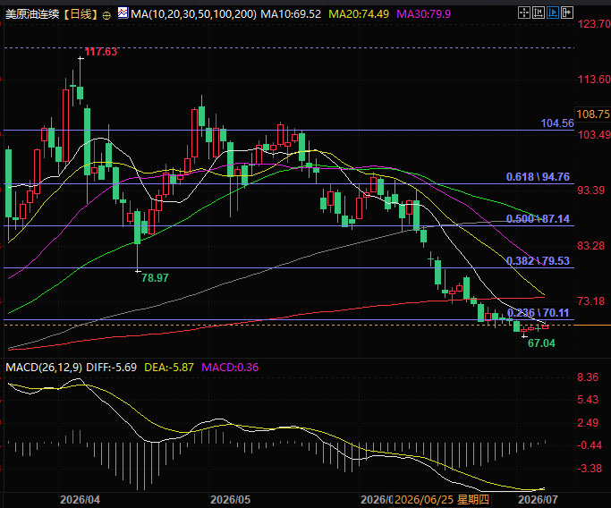The height and width of the screenshot is (508, 611).
Task: Click the panel with right arrow icon
Action: [567, 13]
